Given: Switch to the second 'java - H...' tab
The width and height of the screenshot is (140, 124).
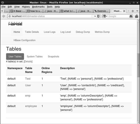Looking at the screenshot, I should [85, 11].
